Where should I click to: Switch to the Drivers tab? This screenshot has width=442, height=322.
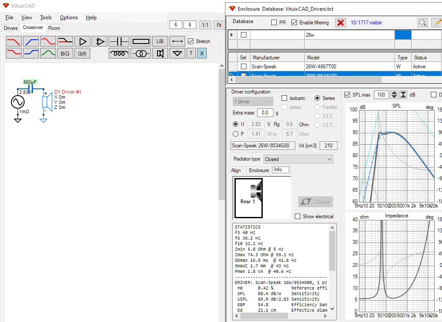click(x=11, y=28)
